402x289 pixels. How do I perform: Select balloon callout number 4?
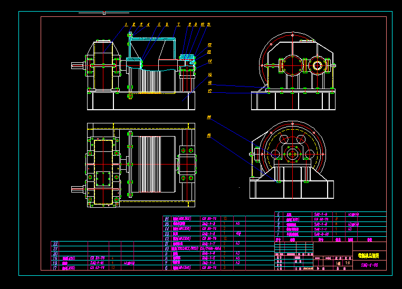coord(148,25)
